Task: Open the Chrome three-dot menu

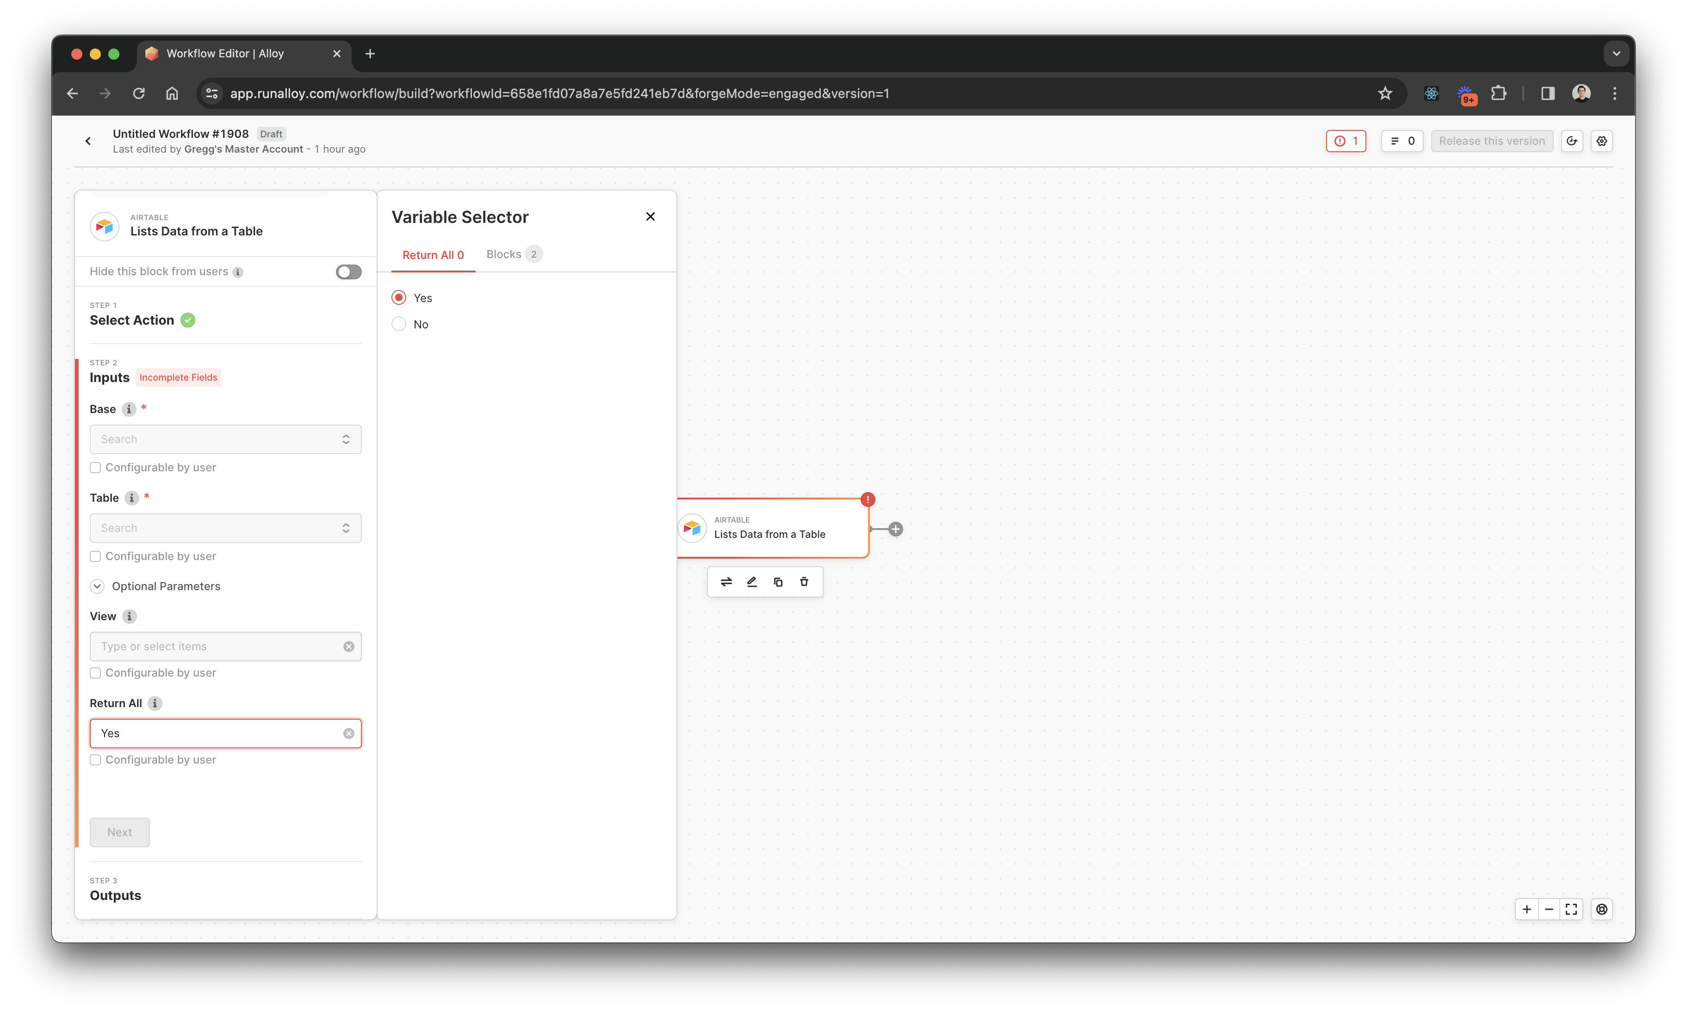Action: (1614, 93)
